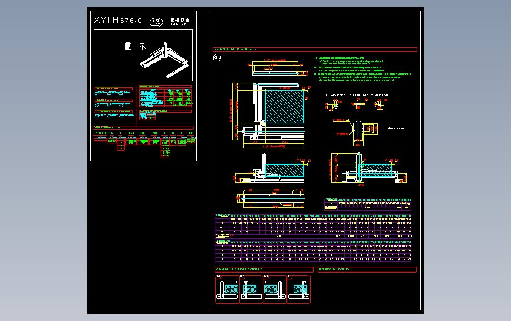Select the D3 installation option thumbnail

pos(275,289)
